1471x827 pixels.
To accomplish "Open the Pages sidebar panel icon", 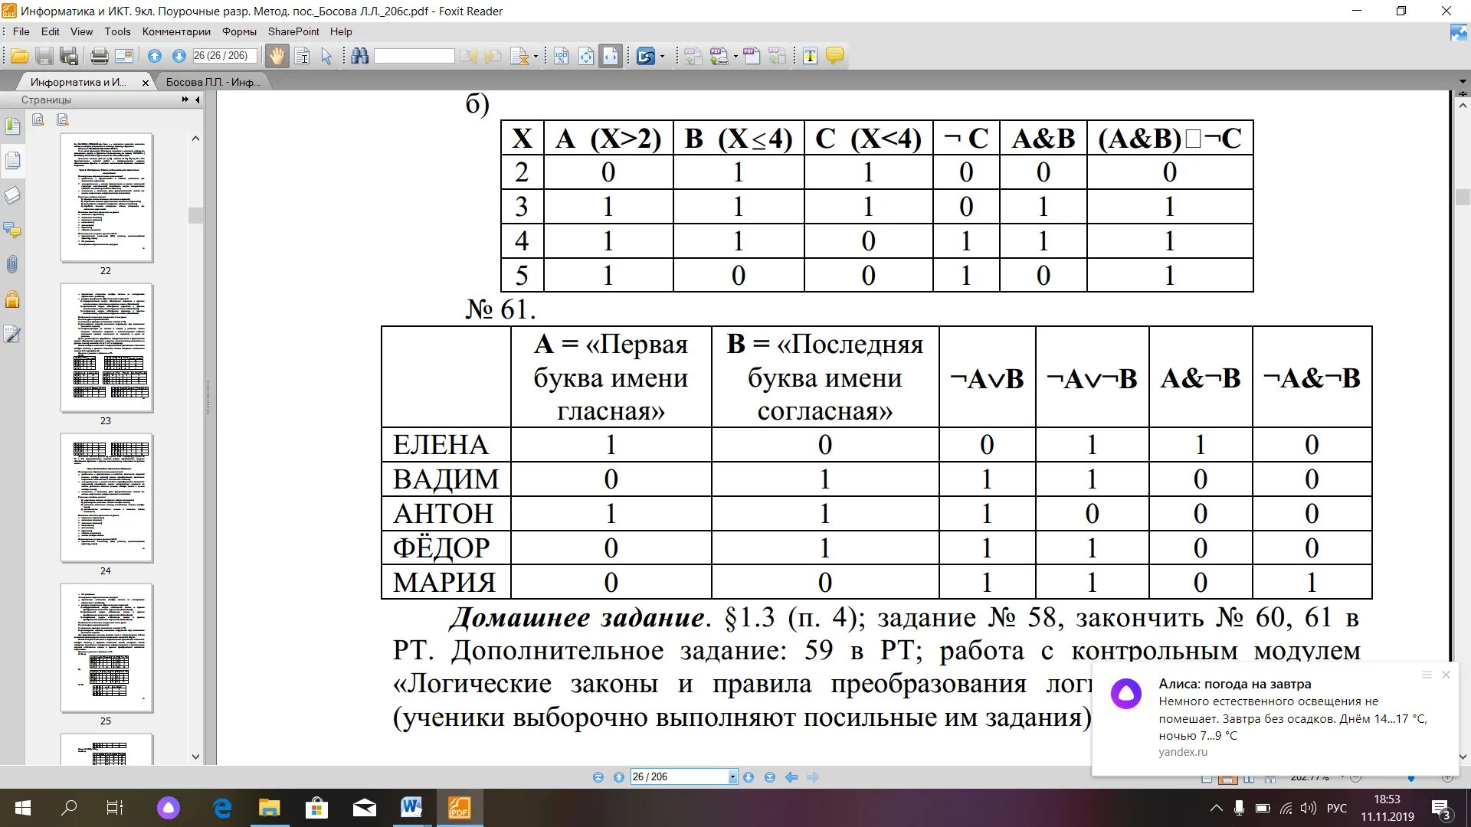I will tap(12, 161).
